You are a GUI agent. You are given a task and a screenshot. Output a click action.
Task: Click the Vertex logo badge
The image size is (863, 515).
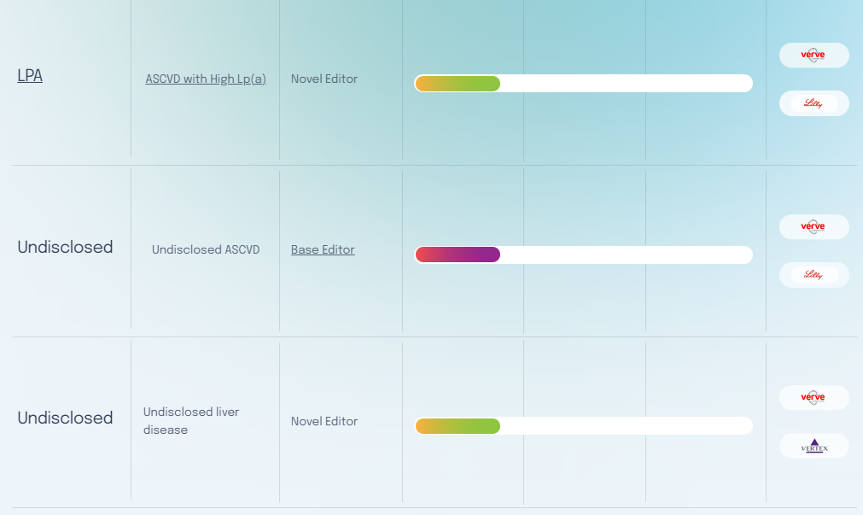click(x=813, y=446)
